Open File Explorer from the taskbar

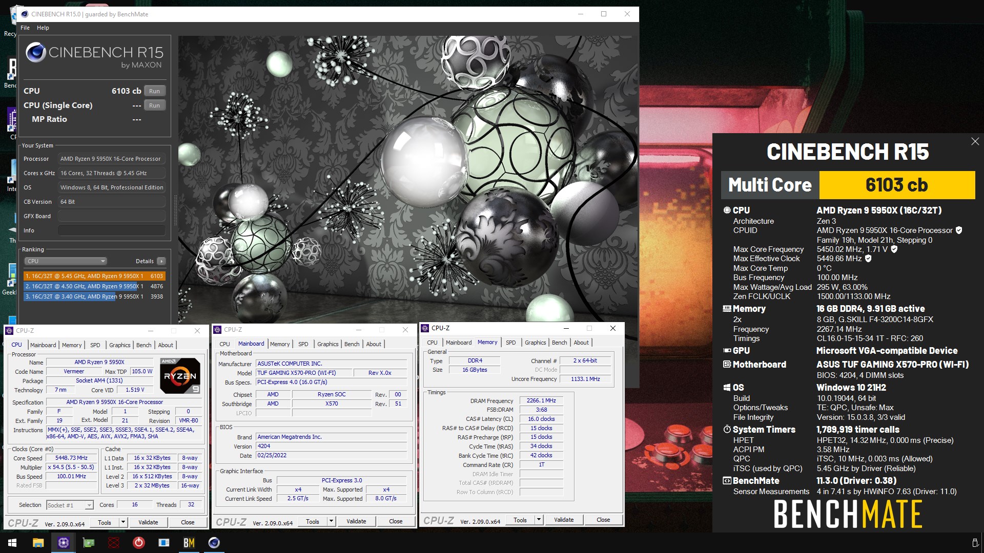(x=38, y=543)
